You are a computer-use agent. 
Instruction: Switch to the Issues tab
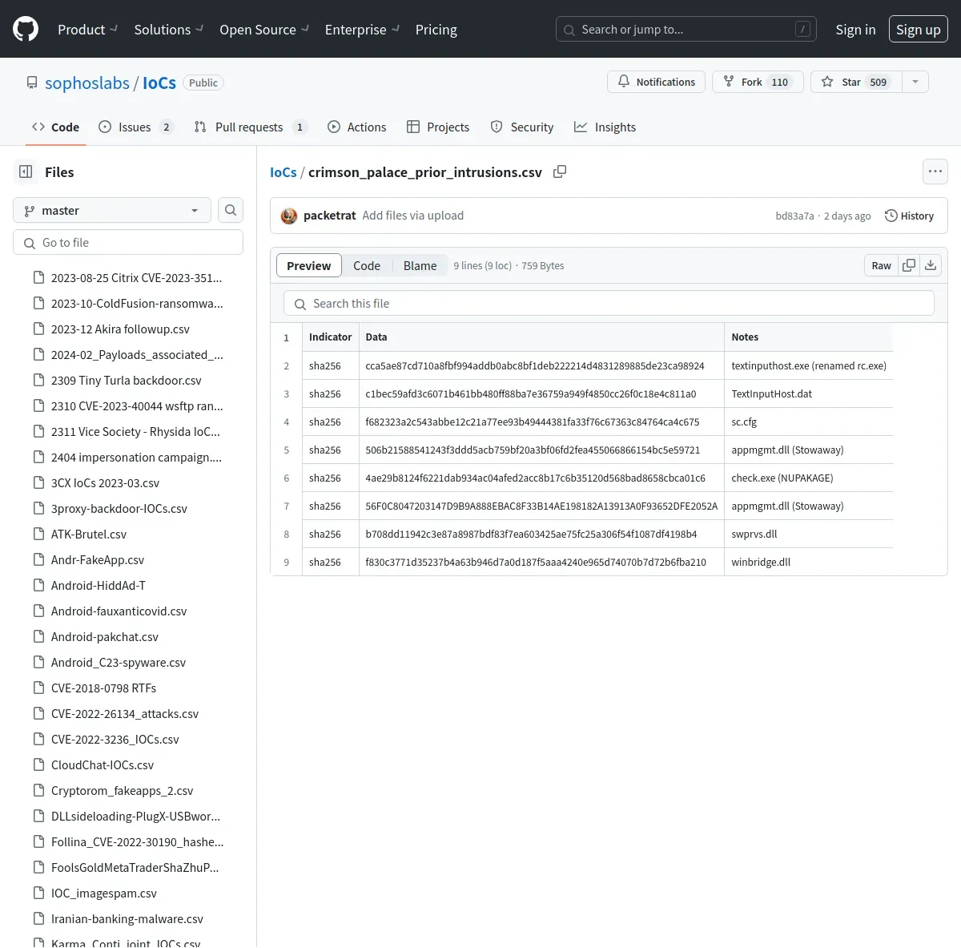coord(135,127)
